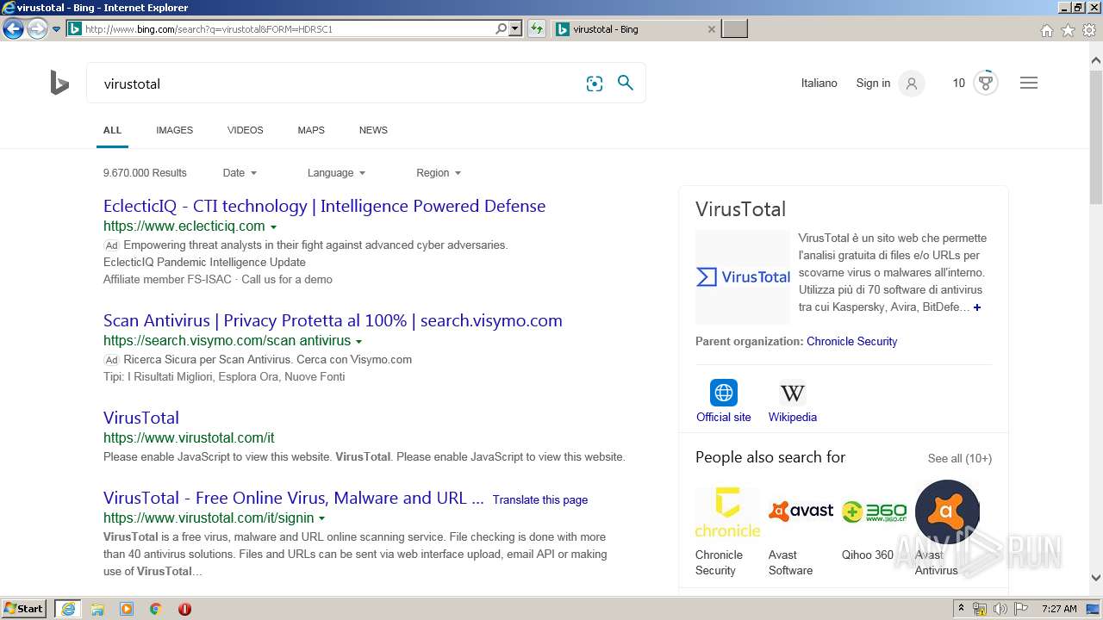Open Chrome taskbar icon

tap(155, 609)
